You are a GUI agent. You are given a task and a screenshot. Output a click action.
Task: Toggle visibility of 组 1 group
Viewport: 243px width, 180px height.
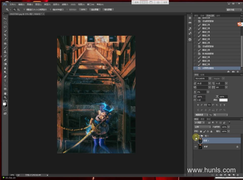196,136
